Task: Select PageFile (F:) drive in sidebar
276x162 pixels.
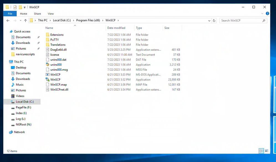Action: pyautogui.click(x=23, y=107)
